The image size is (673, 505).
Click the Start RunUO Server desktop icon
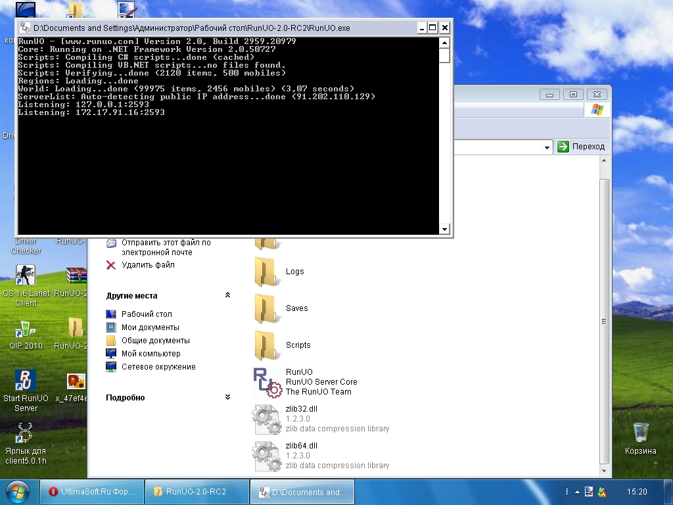(26, 381)
